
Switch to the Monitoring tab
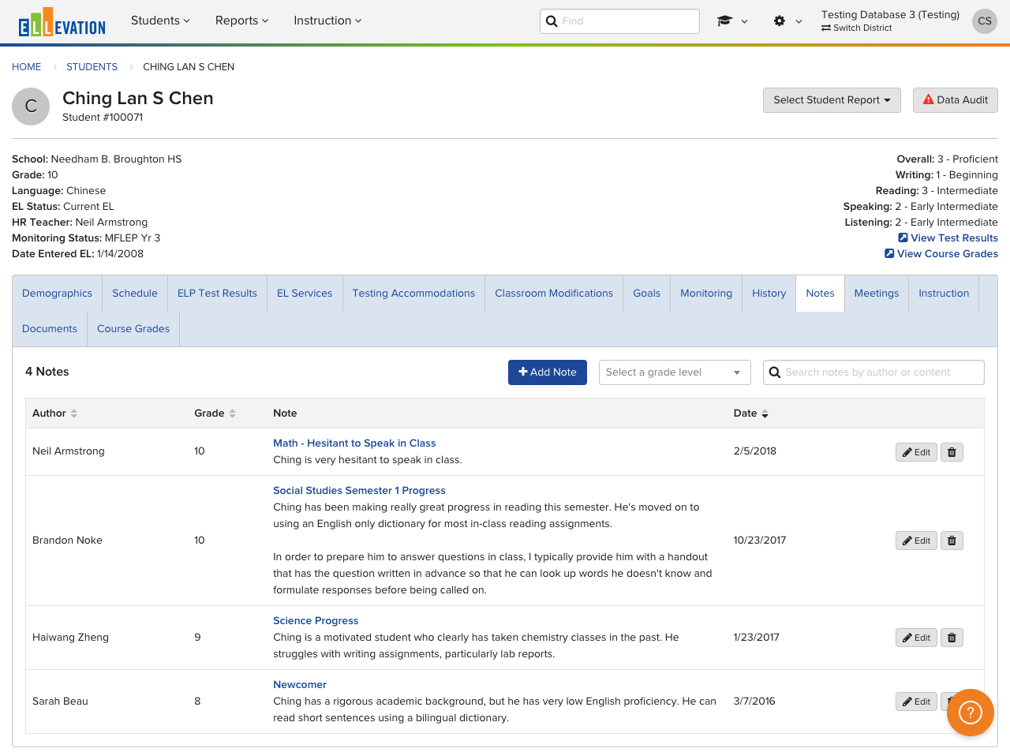706,294
